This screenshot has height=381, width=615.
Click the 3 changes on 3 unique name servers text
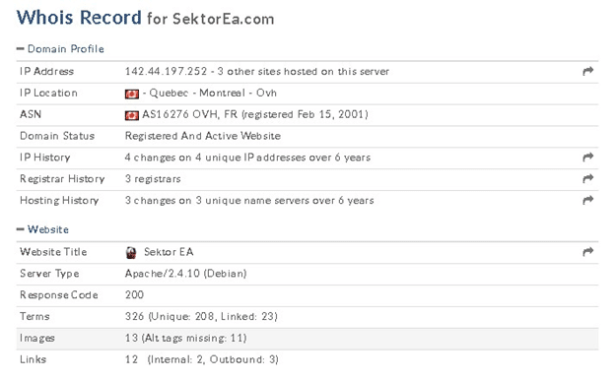pyautogui.click(x=249, y=200)
